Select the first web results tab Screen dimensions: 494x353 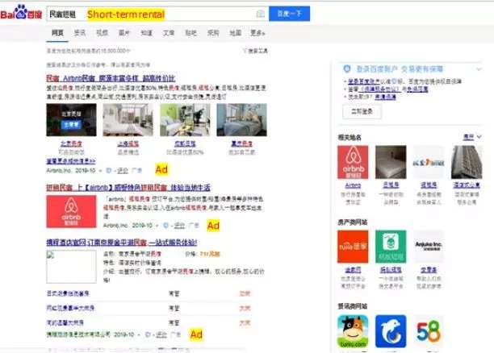[57, 33]
